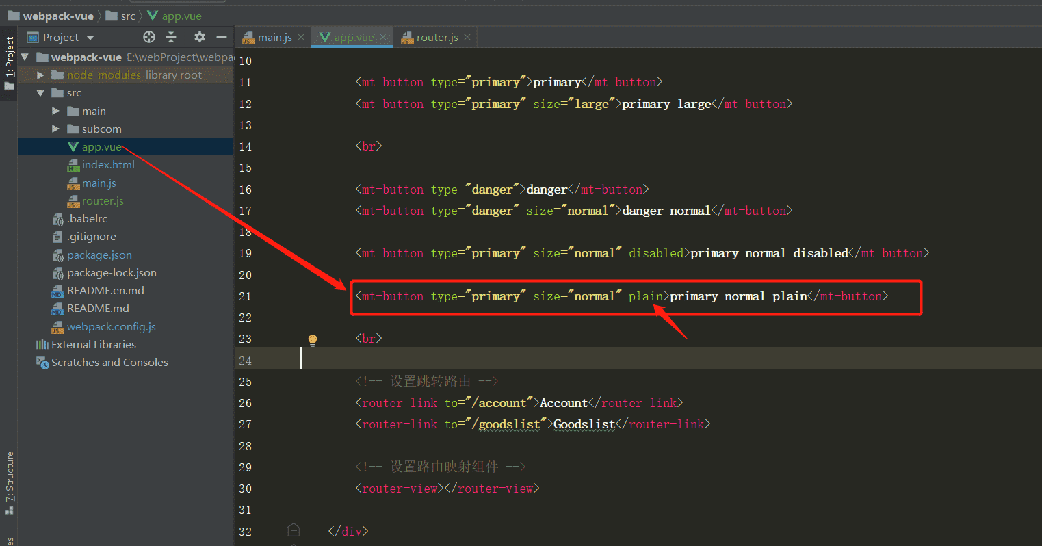Image resolution: width=1042 pixels, height=546 pixels.
Task: Collapse the webpack-vue root folder
Action: click(25, 57)
